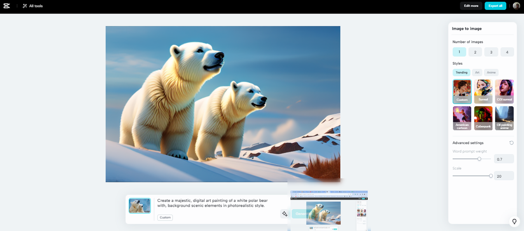This screenshot has height=231, width=524.
Task: Click the AI sparkle enhance prompt icon
Action: [285, 214]
